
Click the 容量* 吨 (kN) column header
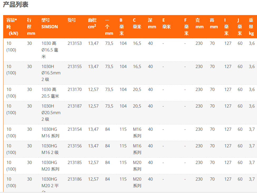(x=12, y=27)
